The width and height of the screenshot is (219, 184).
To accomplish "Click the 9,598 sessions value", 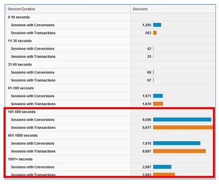I will pyautogui.click(x=147, y=120).
